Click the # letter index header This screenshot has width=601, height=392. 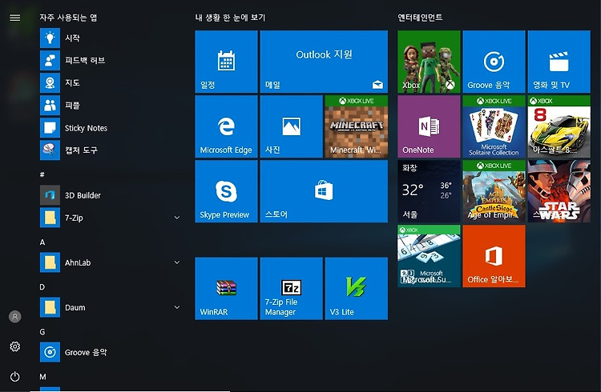click(x=42, y=174)
